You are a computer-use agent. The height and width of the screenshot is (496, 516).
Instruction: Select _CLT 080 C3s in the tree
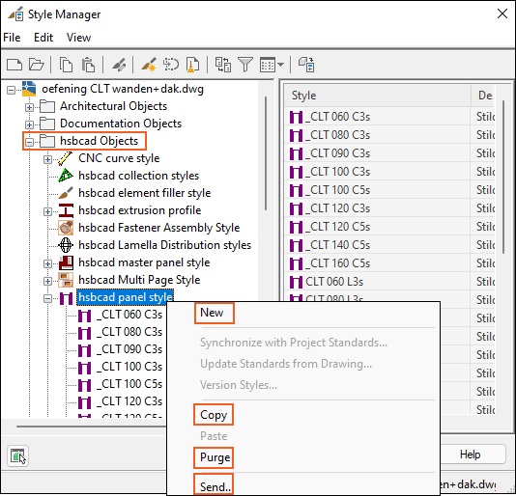[129, 332]
